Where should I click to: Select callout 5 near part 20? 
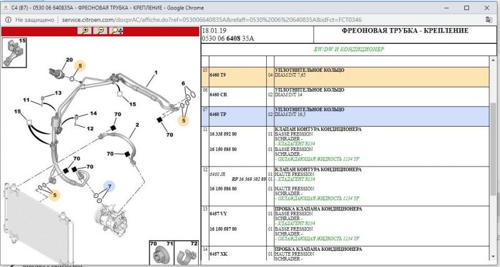click(x=79, y=65)
